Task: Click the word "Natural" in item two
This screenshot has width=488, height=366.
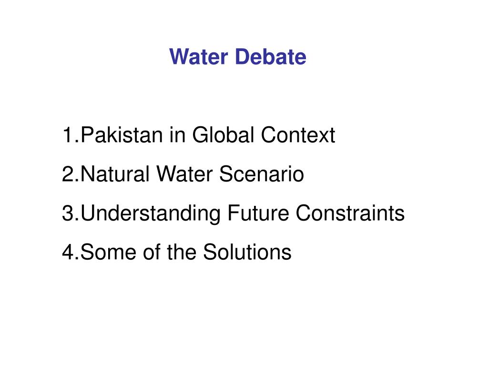Action: [x=115, y=173]
